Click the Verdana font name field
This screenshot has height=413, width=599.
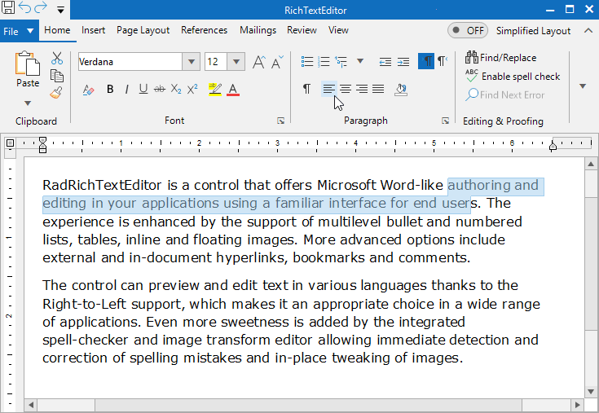[130, 61]
